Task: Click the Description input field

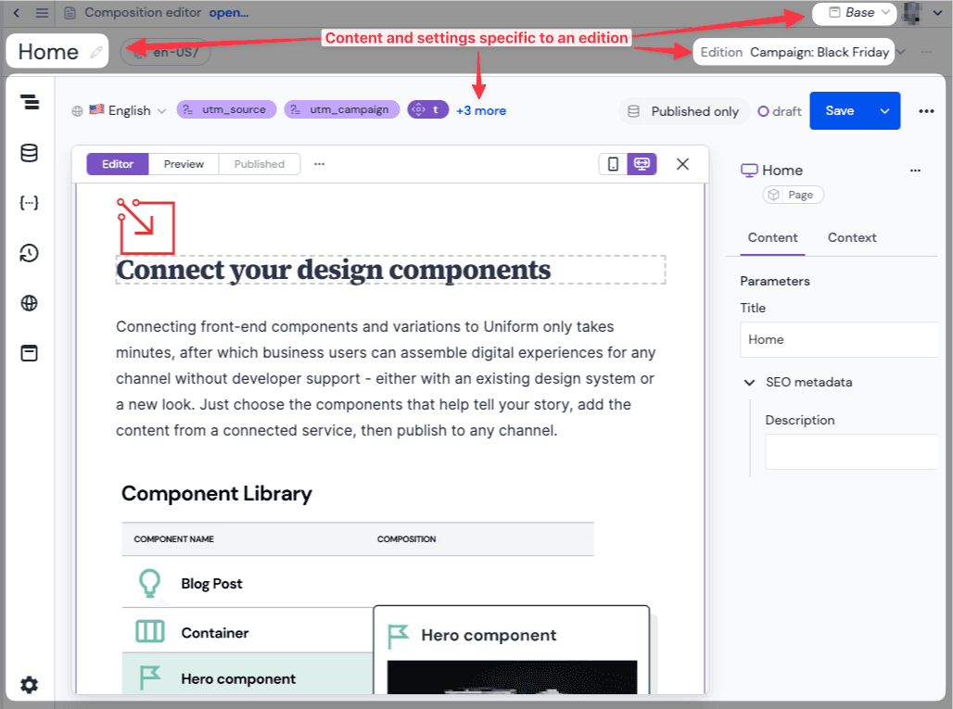Action: coord(851,451)
